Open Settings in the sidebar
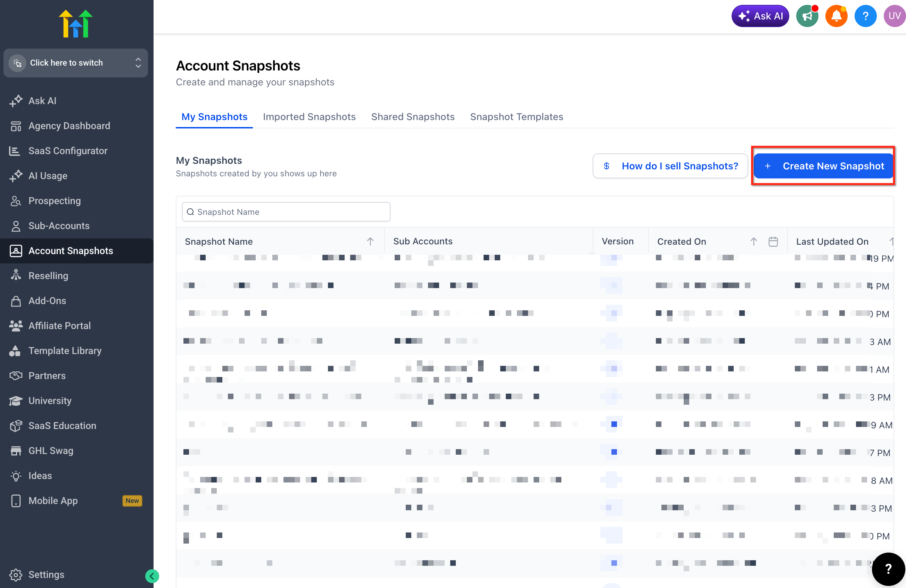The height and width of the screenshot is (588, 906). [x=46, y=574]
